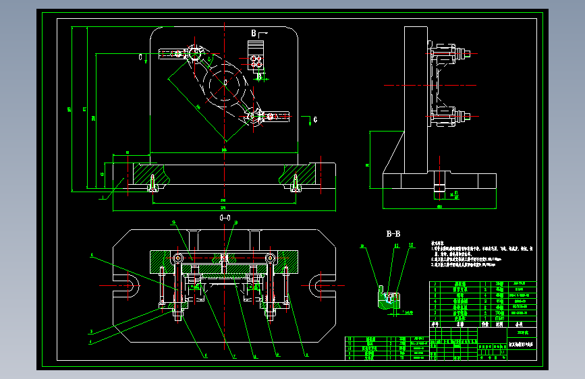Click the overall width dimension beneath the front view base

tap(224, 210)
